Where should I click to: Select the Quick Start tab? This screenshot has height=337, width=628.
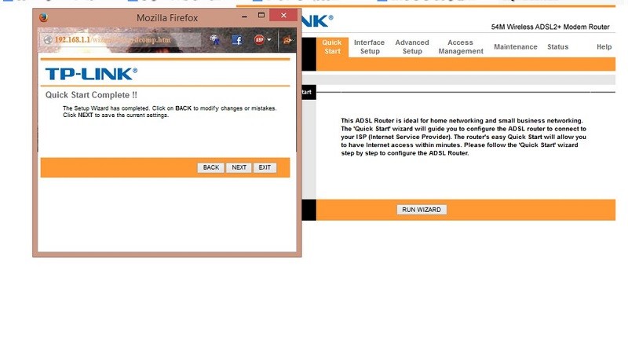332,47
